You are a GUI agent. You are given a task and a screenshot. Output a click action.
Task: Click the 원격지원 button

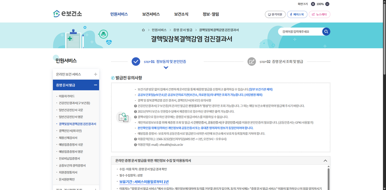tap(275, 14)
